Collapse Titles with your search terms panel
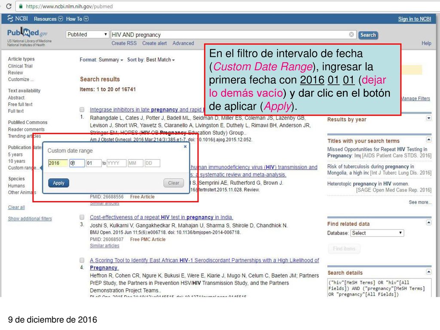This screenshot has width=440, height=330. tap(428, 140)
